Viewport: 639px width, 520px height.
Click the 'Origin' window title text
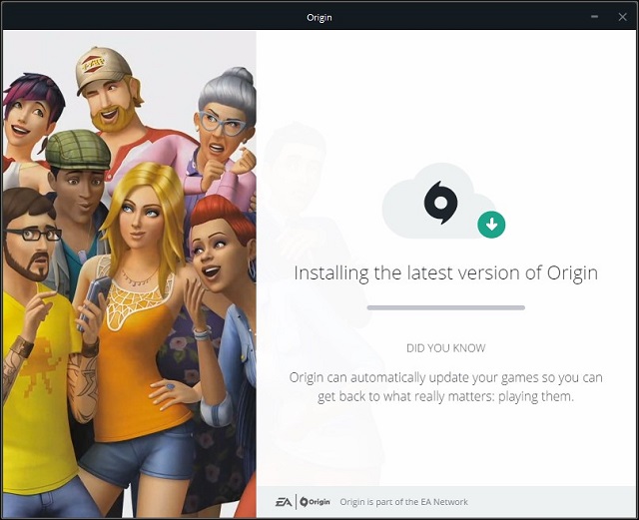click(319, 18)
